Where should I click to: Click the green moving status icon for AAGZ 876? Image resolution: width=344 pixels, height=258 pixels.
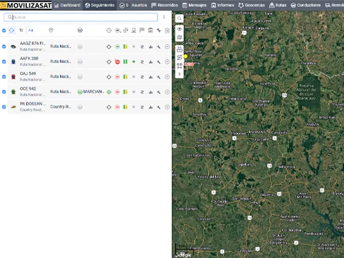pos(117,46)
